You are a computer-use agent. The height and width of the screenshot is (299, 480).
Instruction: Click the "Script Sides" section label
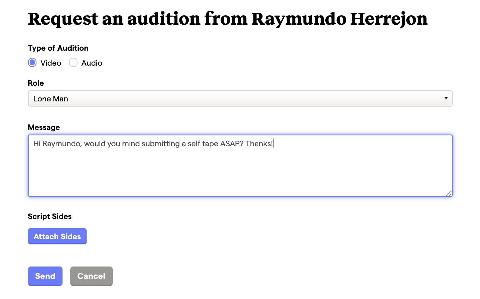50,216
